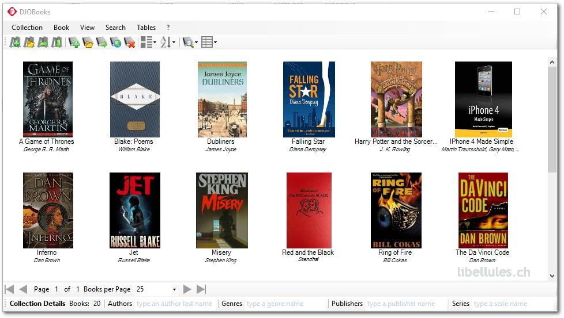Click the view layout toolbar icon
This screenshot has height=318, width=564.
(146, 43)
